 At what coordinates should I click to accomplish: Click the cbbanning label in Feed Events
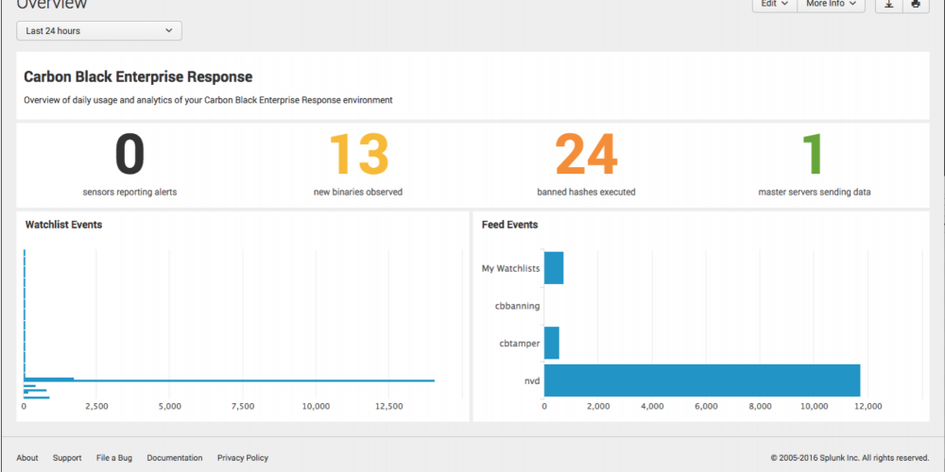[x=517, y=306]
